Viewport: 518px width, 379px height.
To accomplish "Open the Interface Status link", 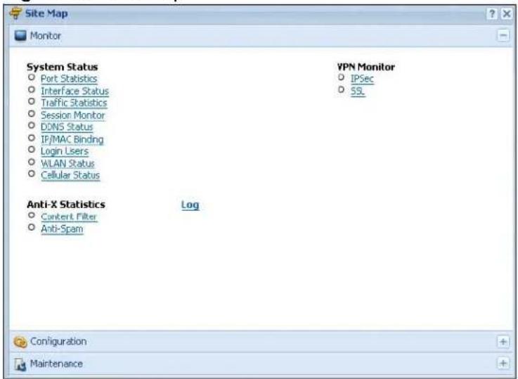I will tap(75, 91).
